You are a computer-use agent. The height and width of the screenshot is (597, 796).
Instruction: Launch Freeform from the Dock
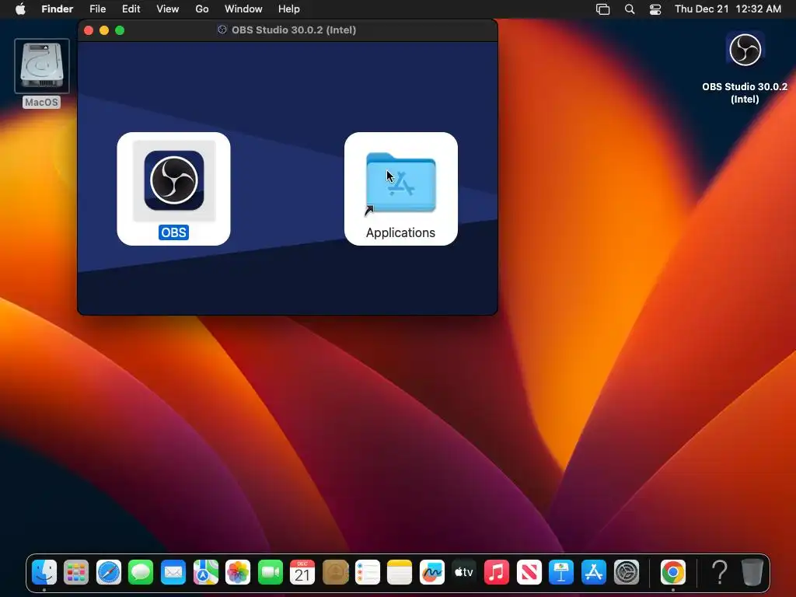[x=432, y=572]
